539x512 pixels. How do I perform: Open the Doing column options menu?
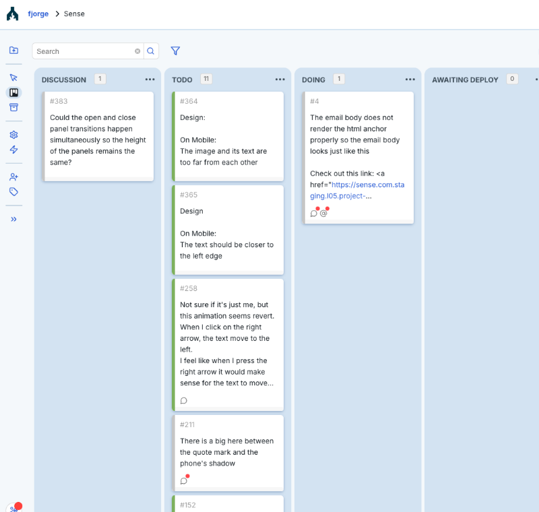tap(410, 79)
